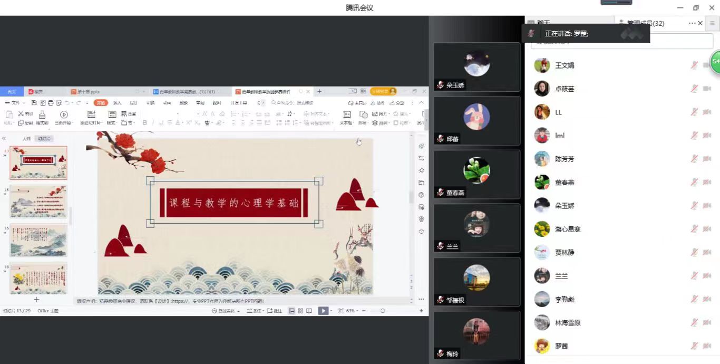Click the orange login button
This screenshot has height=364, width=720.
pos(383,91)
